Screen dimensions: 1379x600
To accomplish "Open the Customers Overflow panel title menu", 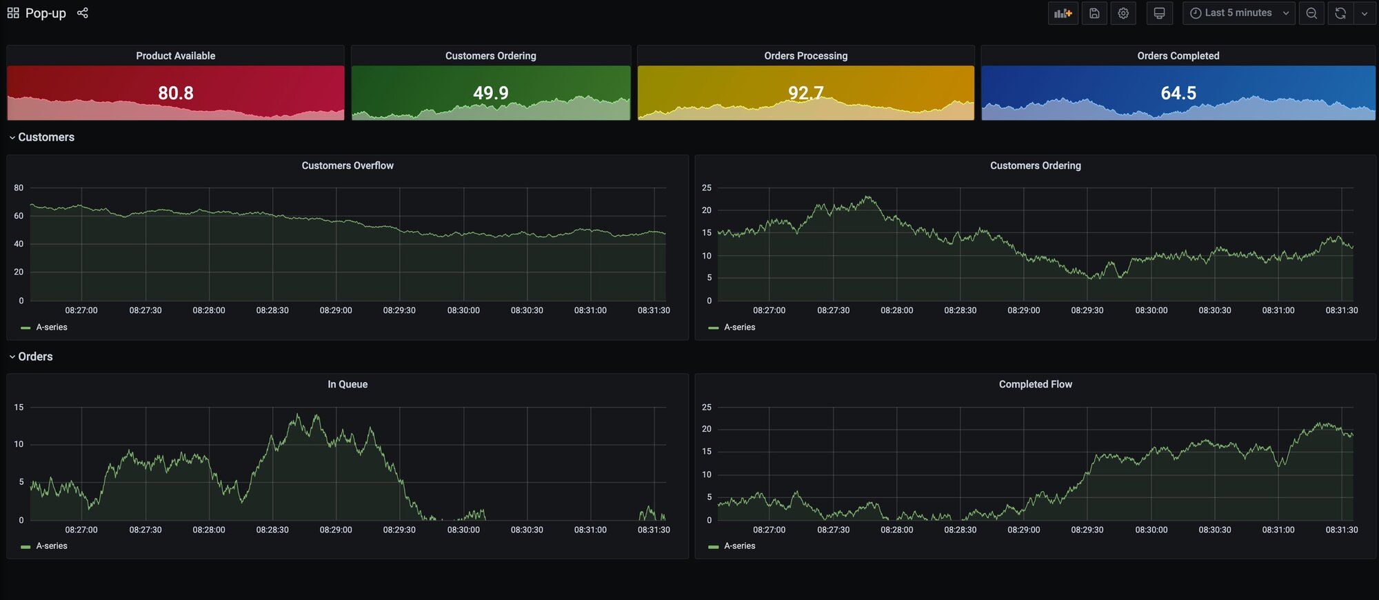I will (348, 166).
